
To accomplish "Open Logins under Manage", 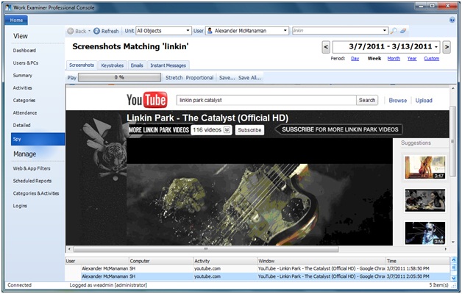I will [20, 206].
